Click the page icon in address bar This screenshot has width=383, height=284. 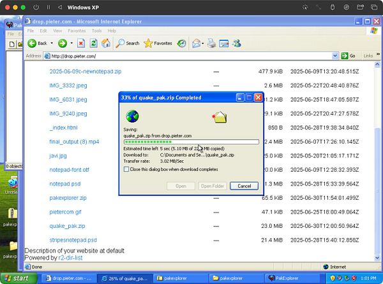47,56
